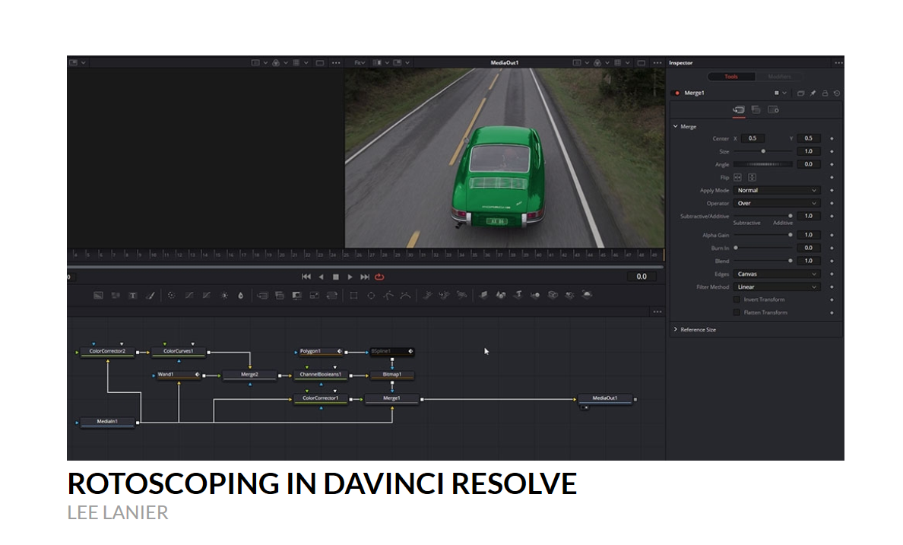Add a pRender particle node
Image resolution: width=903 pixels, height=545 pixels.
point(462,296)
